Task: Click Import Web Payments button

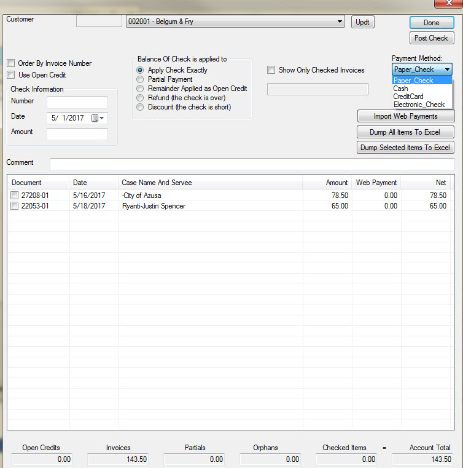Action: tap(406, 116)
